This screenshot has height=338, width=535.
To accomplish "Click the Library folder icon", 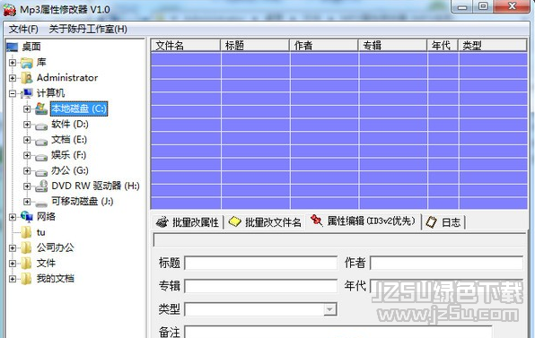I will pyautogui.click(x=27, y=63).
